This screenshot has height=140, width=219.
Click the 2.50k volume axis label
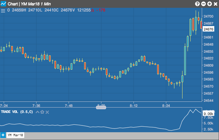pyautogui.click(x=209, y=129)
